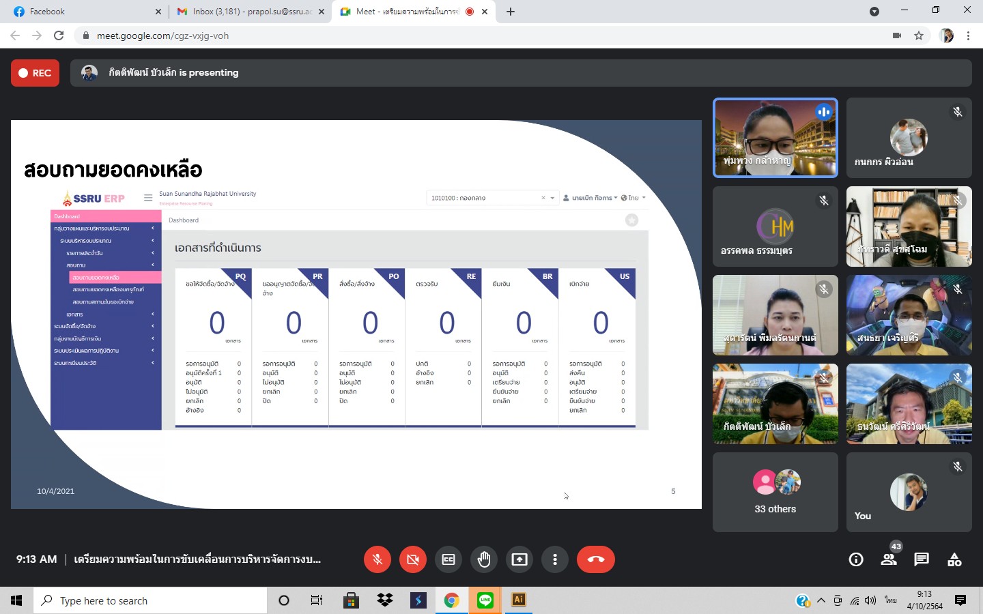
Task: Show hidden system tray icons
Action: point(821,600)
